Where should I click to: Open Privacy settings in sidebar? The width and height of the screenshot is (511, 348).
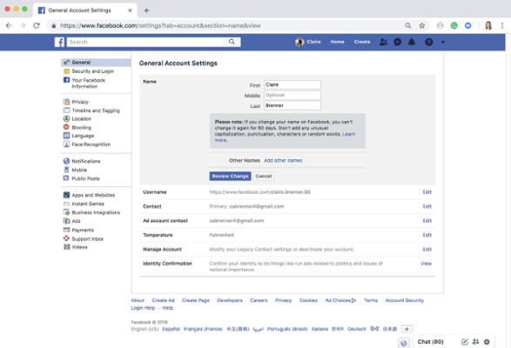(x=80, y=102)
